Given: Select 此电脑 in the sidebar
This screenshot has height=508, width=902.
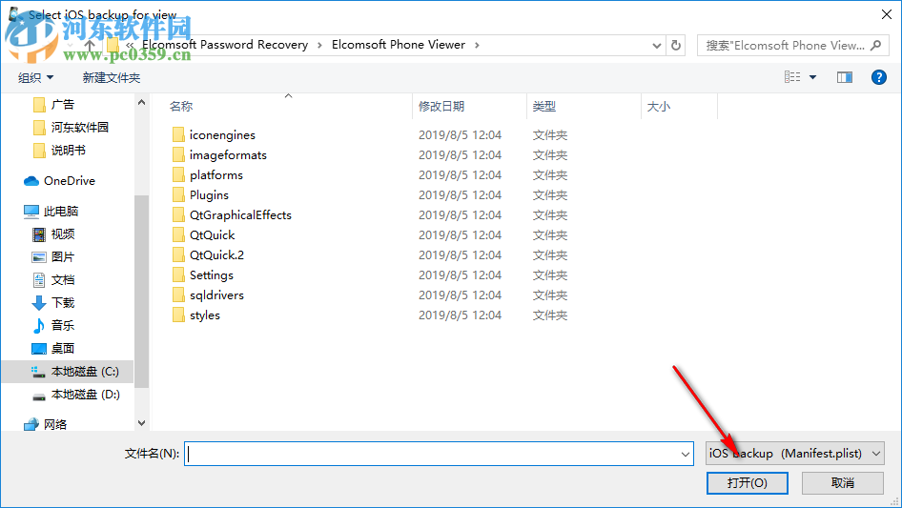Looking at the screenshot, I should click(x=51, y=212).
